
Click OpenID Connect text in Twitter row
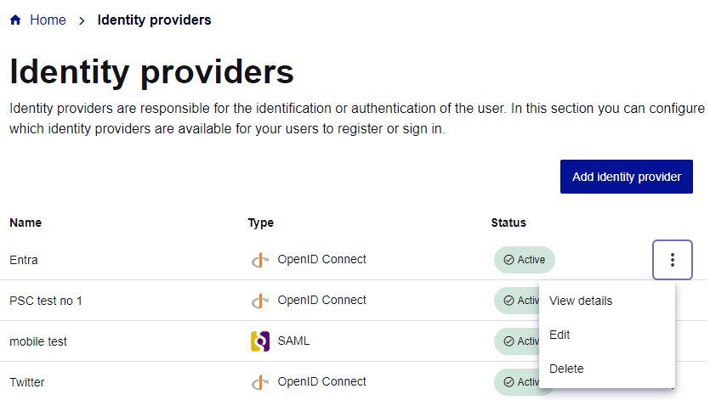coord(321,381)
